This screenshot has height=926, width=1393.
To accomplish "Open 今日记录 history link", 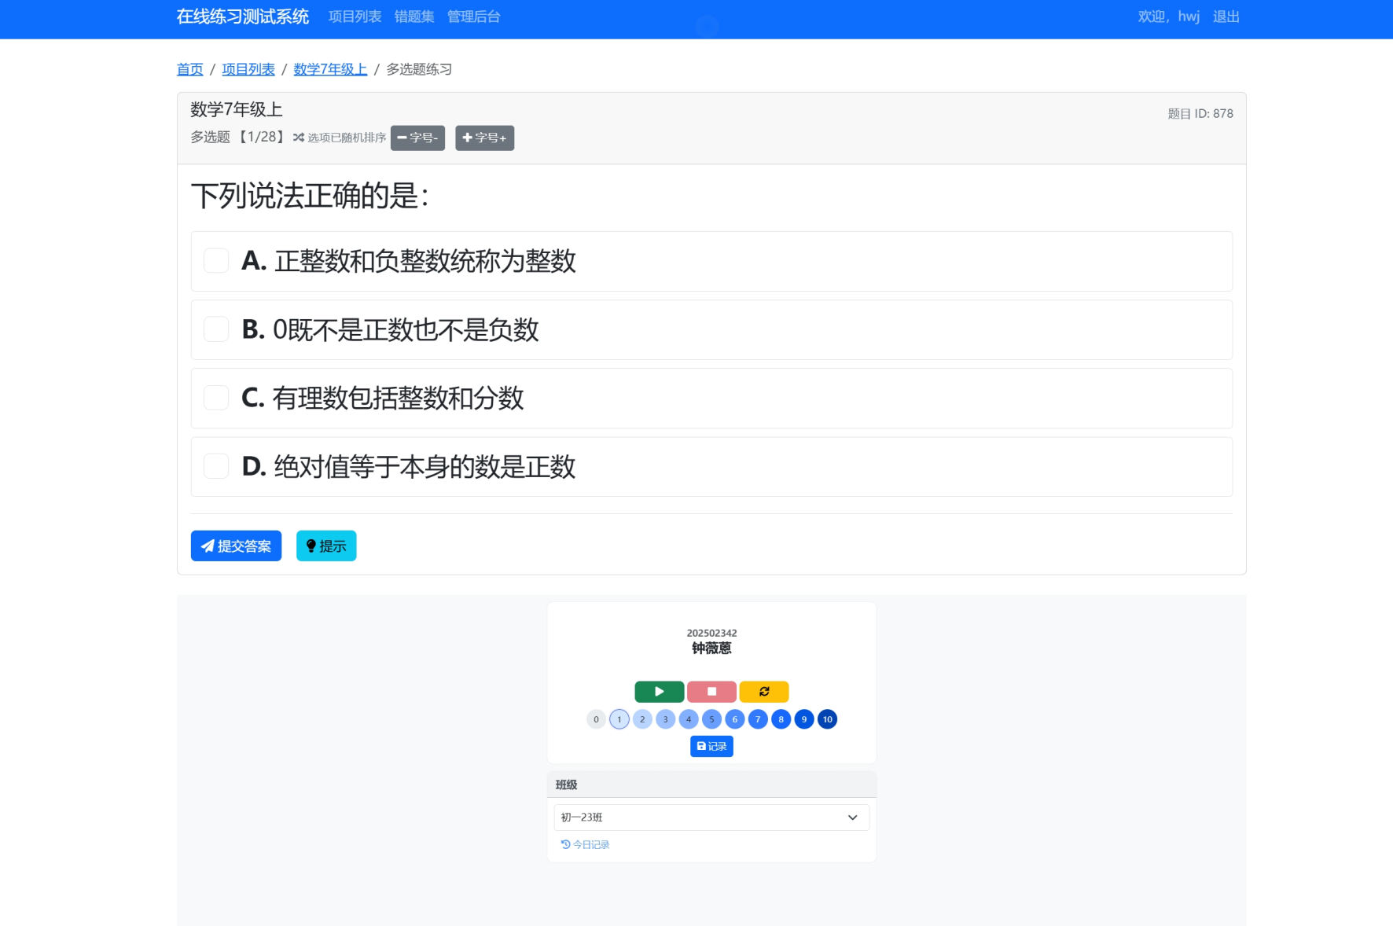I will pos(586,845).
